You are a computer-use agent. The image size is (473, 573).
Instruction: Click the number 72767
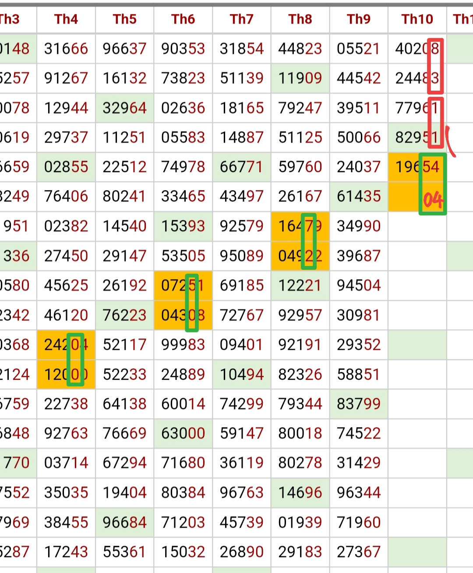pos(242,315)
